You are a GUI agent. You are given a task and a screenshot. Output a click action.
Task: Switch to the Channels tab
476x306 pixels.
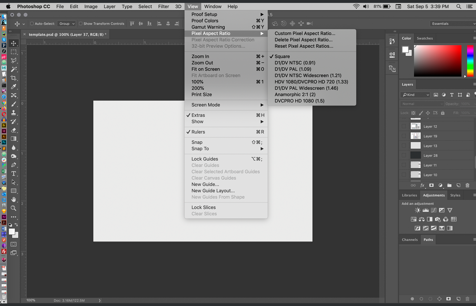410,240
